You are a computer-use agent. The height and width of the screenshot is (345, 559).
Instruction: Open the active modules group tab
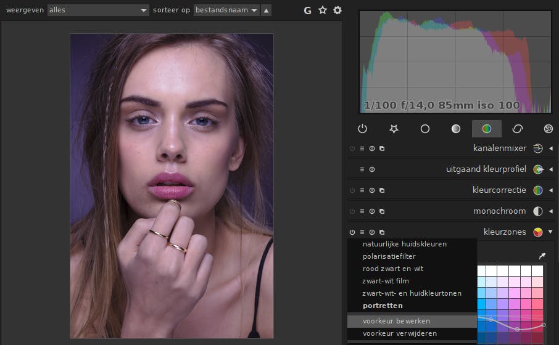pyautogui.click(x=362, y=129)
